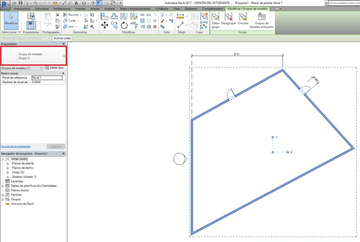Expand the Planos de planta tree node
360x242 pixels.
point(8,164)
